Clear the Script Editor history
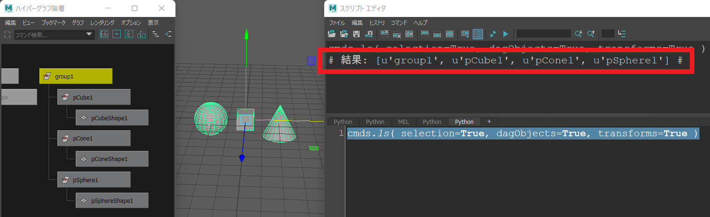The height and width of the screenshot is (217, 710). pos(385,33)
